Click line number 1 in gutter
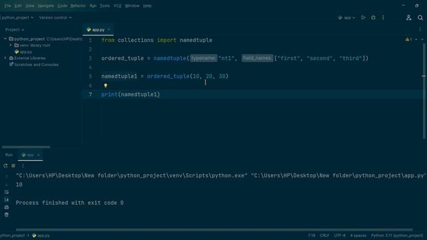The image size is (427, 240). point(90,40)
